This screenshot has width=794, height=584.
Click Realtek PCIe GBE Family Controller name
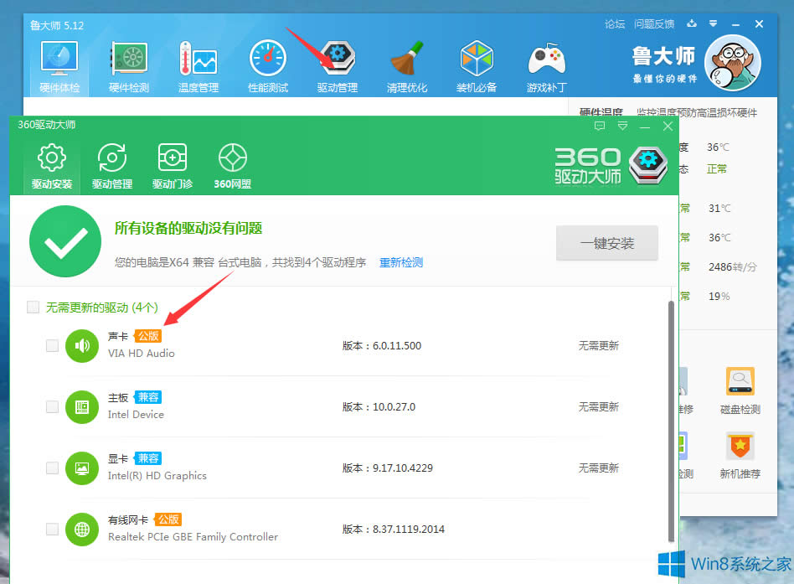(193, 537)
